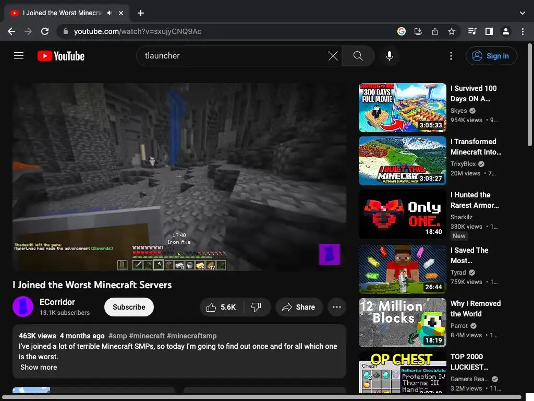Click the search magnifier button

(x=358, y=56)
